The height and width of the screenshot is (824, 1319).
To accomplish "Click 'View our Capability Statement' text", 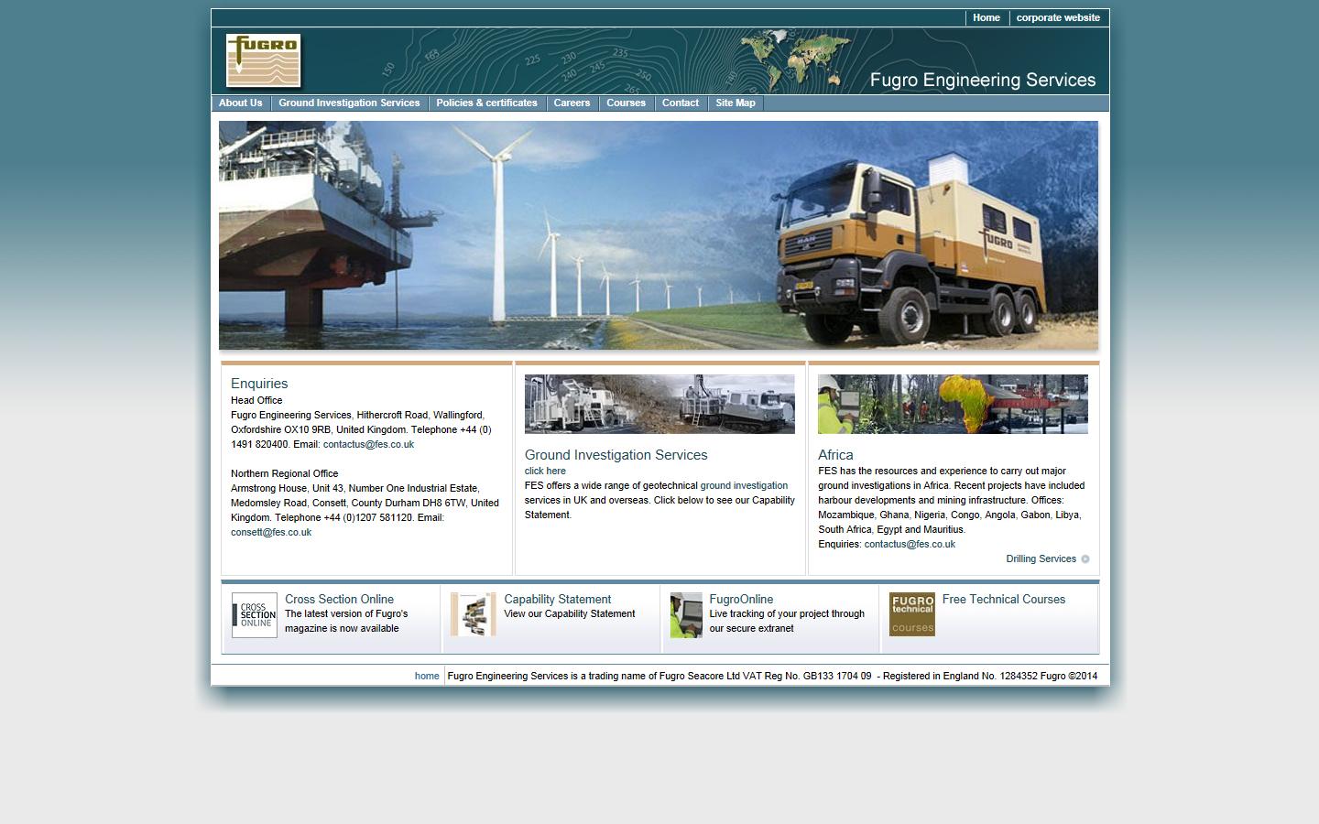I will coord(569,614).
